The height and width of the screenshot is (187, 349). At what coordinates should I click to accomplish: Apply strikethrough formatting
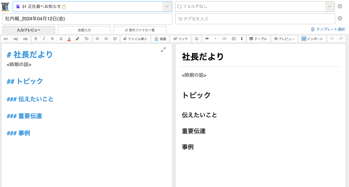click(x=52, y=39)
